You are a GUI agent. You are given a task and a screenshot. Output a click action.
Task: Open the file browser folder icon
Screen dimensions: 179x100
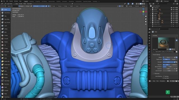(x=176, y=52)
